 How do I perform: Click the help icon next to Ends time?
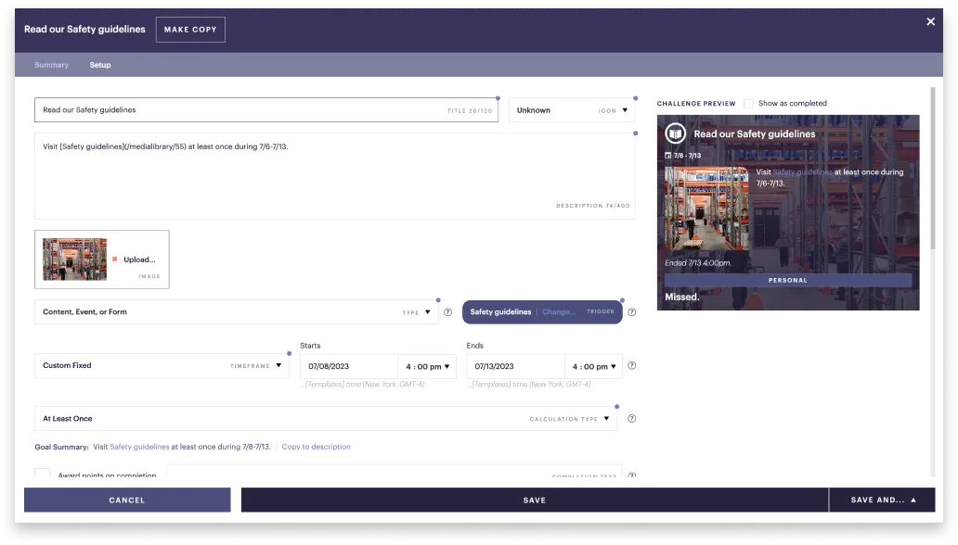(x=632, y=366)
